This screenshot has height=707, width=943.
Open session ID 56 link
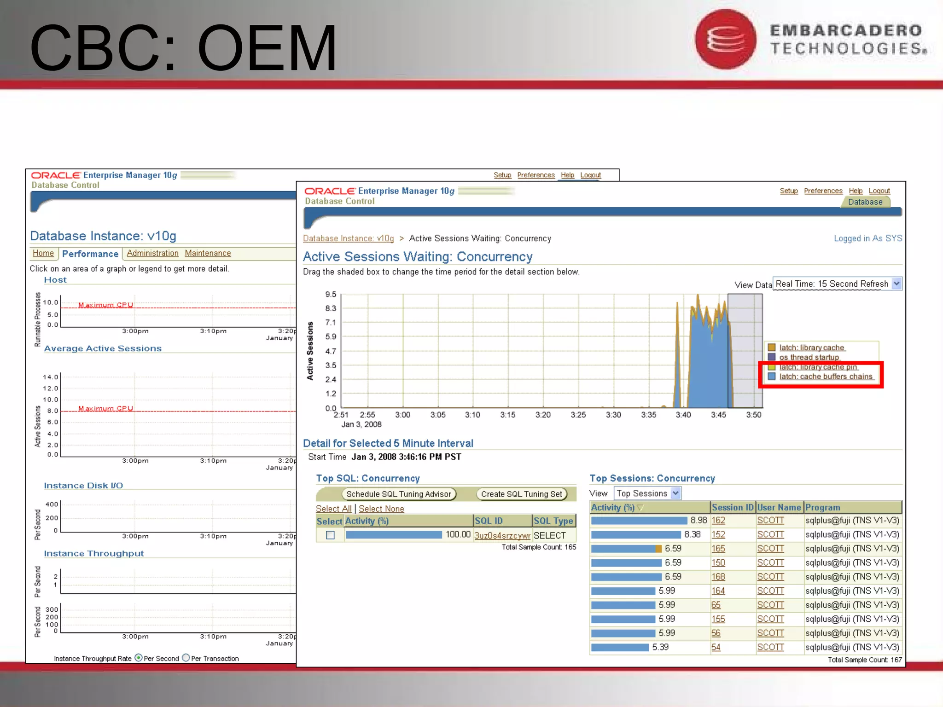click(x=716, y=633)
